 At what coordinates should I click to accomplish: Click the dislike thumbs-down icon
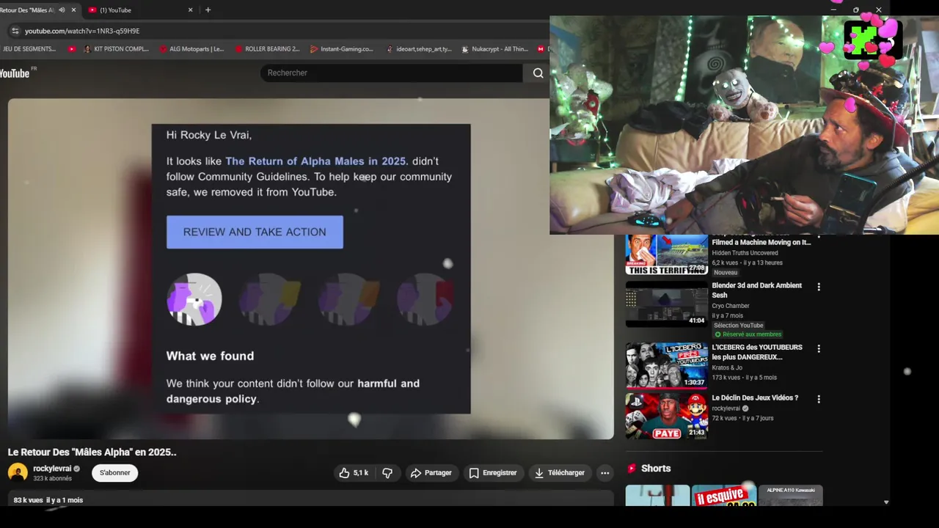[387, 473]
